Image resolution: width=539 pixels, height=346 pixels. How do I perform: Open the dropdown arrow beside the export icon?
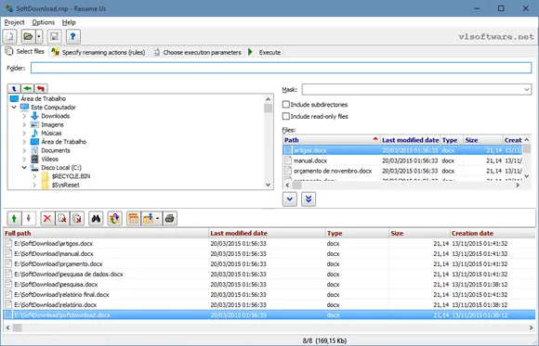(x=157, y=218)
